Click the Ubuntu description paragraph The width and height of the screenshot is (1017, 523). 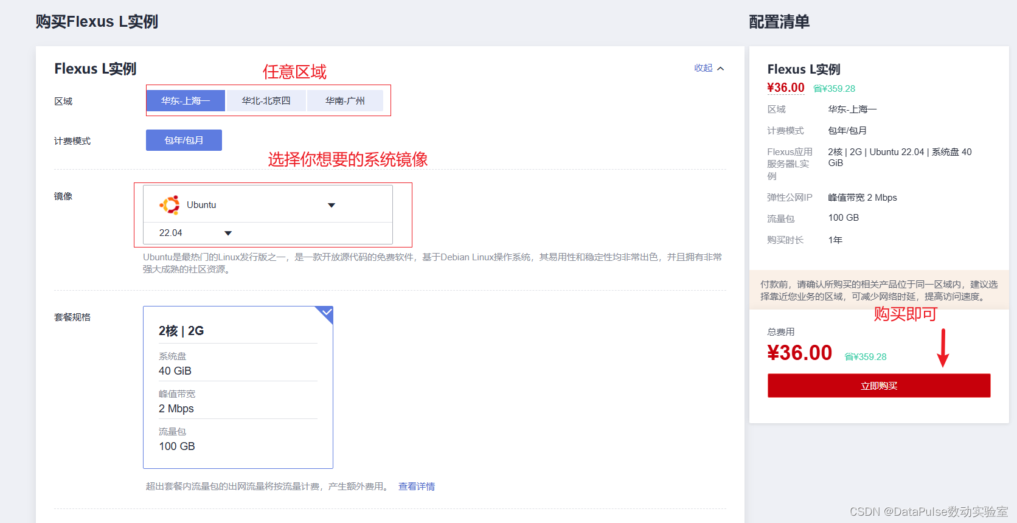pos(432,263)
